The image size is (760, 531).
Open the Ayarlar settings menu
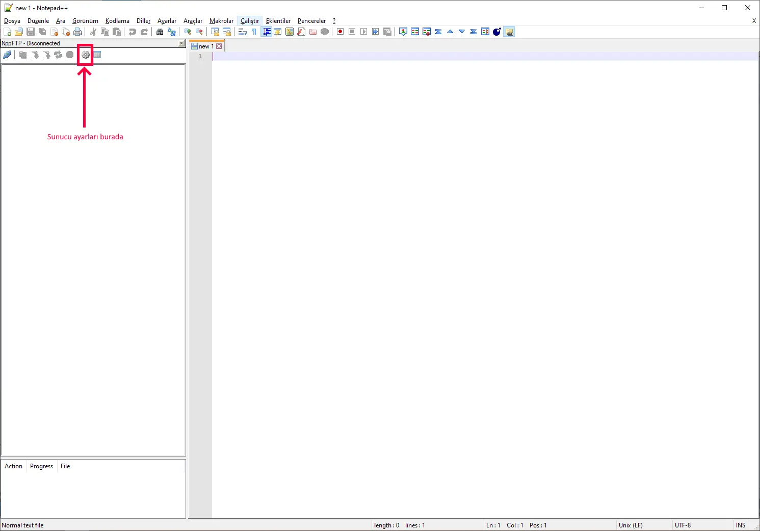[x=167, y=21]
